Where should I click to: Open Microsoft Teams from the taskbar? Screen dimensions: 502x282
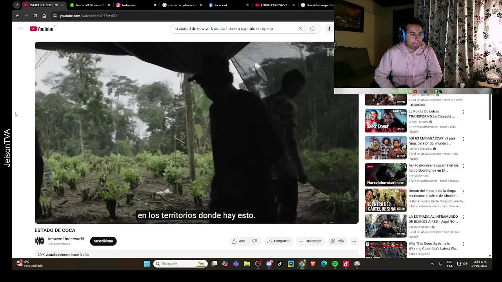tap(236, 264)
